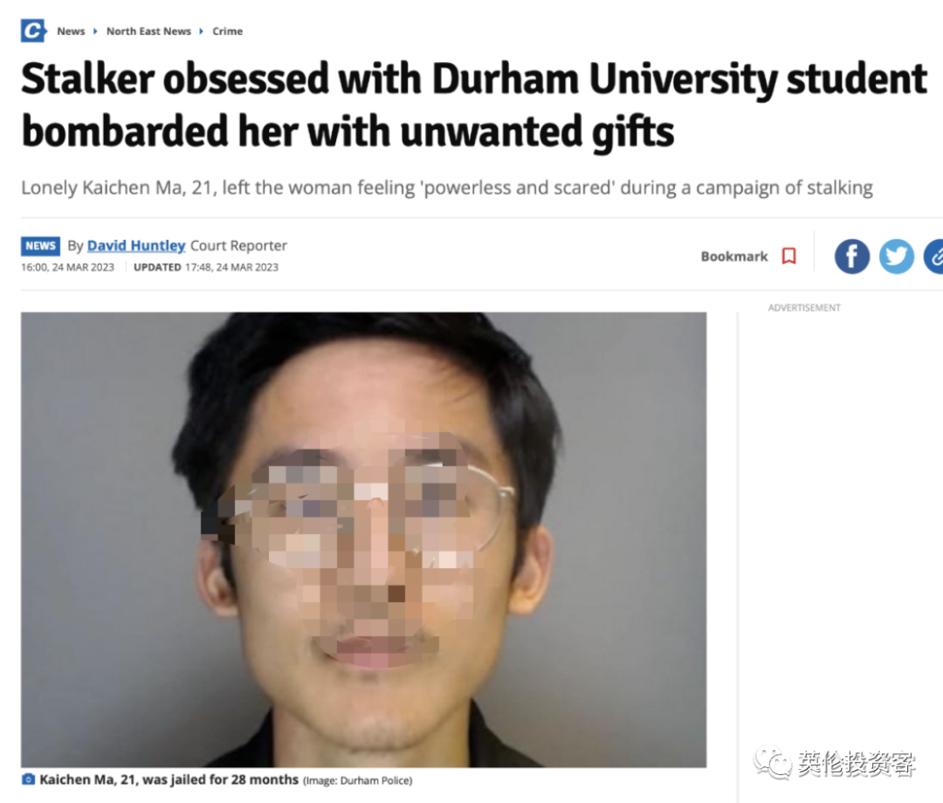This screenshot has width=943, height=803.
Task: Click arrow after News breadcrumb
Action: tap(95, 31)
